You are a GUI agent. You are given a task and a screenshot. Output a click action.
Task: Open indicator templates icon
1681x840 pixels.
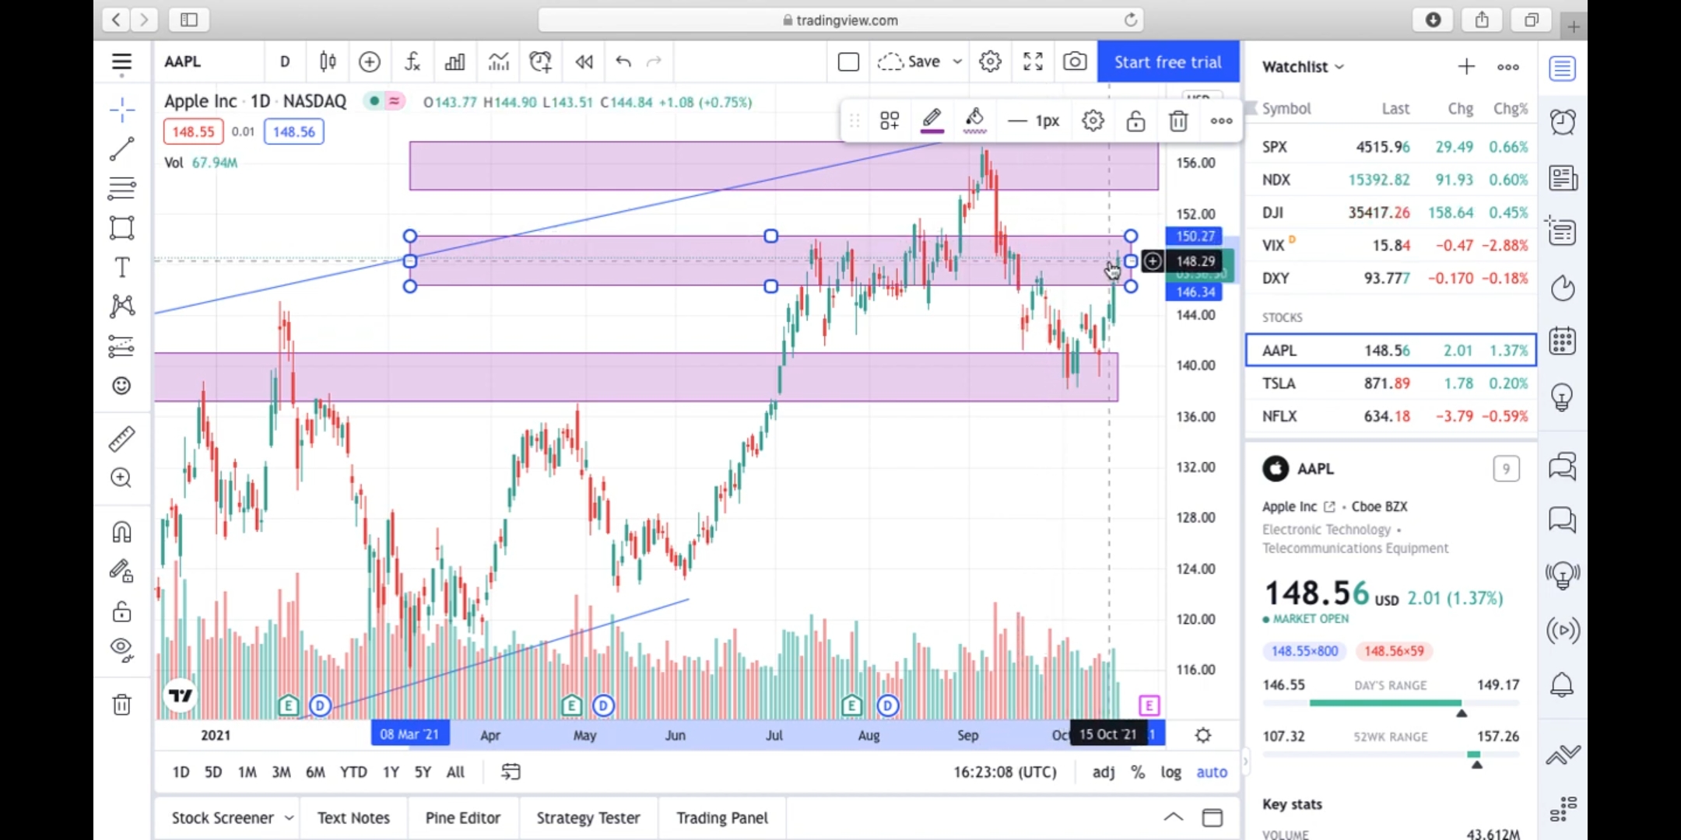tap(498, 61)
